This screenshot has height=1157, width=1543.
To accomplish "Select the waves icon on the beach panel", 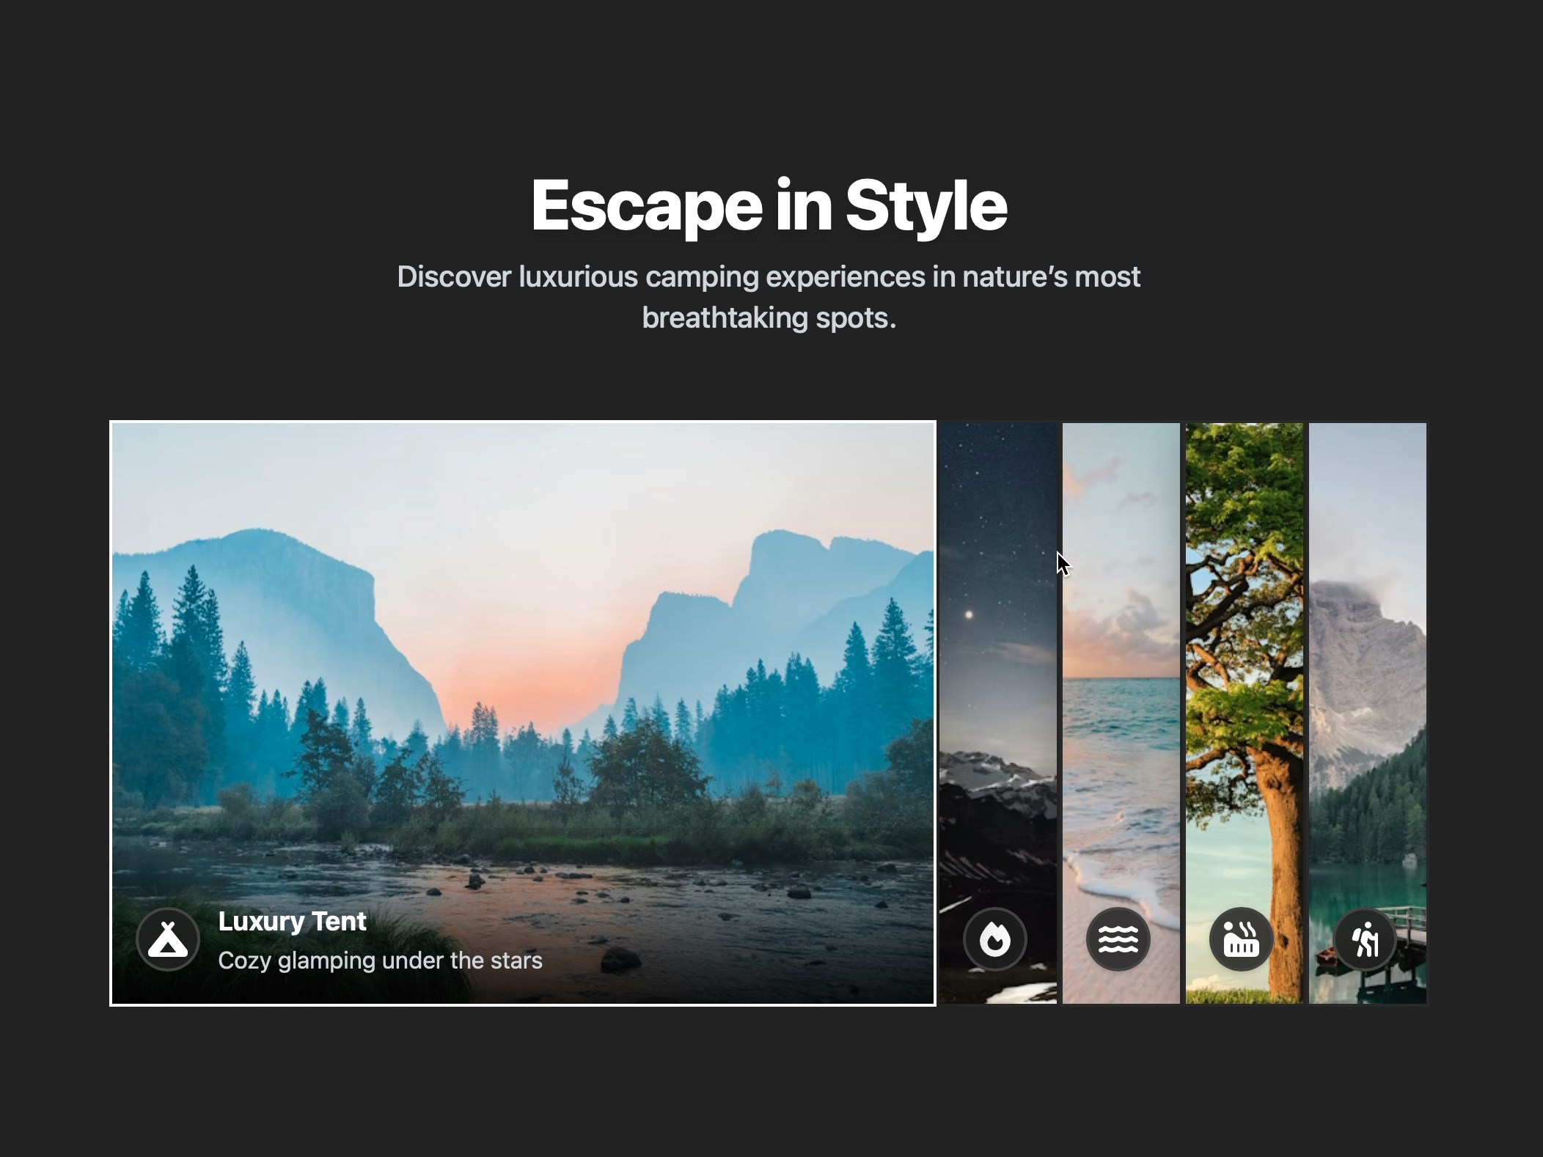I will coord(1117,939).
